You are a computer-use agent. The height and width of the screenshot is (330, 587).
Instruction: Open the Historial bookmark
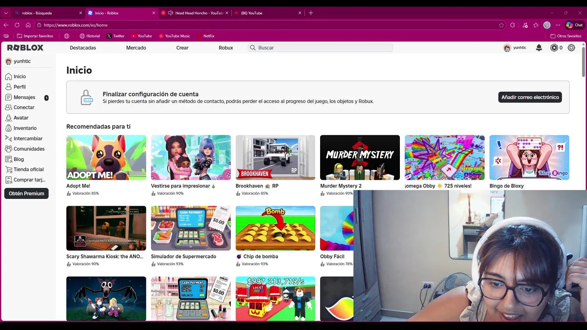tap(90, 36)
